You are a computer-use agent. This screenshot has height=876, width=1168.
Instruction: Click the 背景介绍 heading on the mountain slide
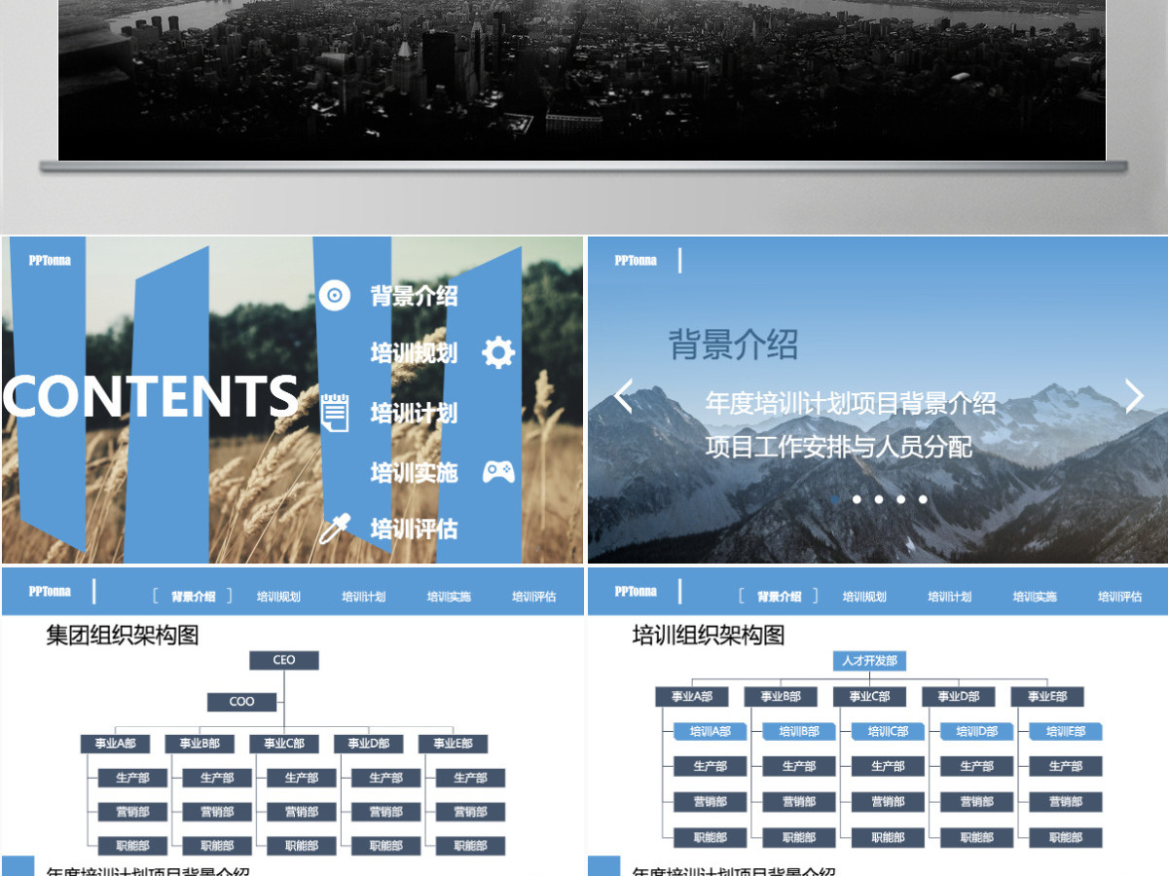733,345
